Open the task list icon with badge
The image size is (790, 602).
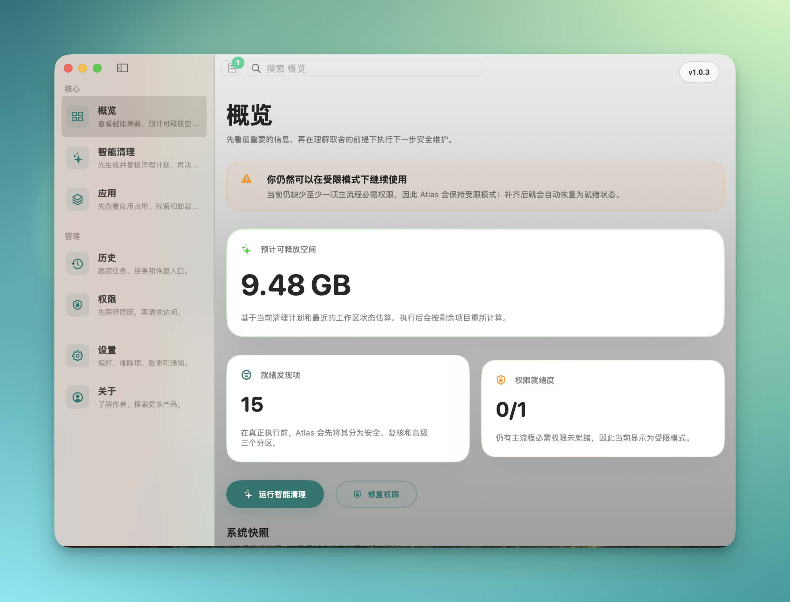[x=231, y=68]
